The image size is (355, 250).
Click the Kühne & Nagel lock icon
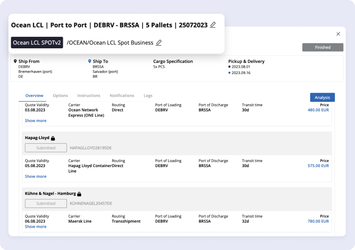pyautogui.click(x=79, y=194)
